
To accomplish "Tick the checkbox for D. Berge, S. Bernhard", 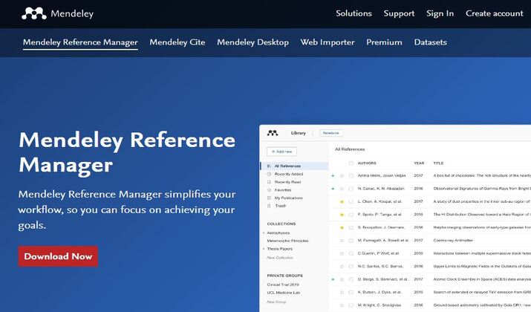I will coord(351,279).
